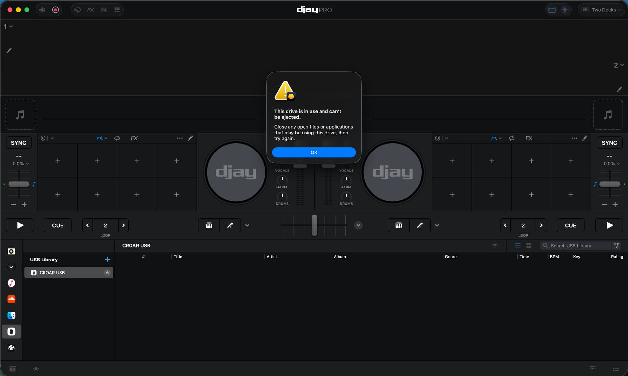Switch library to grid view

point(529,245)
